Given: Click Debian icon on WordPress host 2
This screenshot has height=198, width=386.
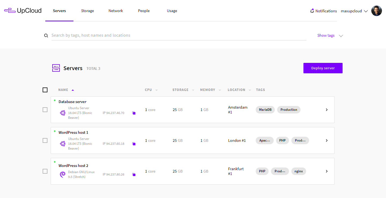Looking at the screenshot, I should [x=62, y=175].
